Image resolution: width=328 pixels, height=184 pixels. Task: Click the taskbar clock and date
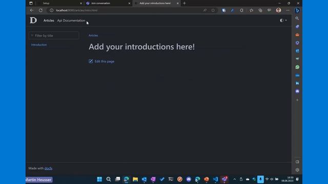coord(288,179)
